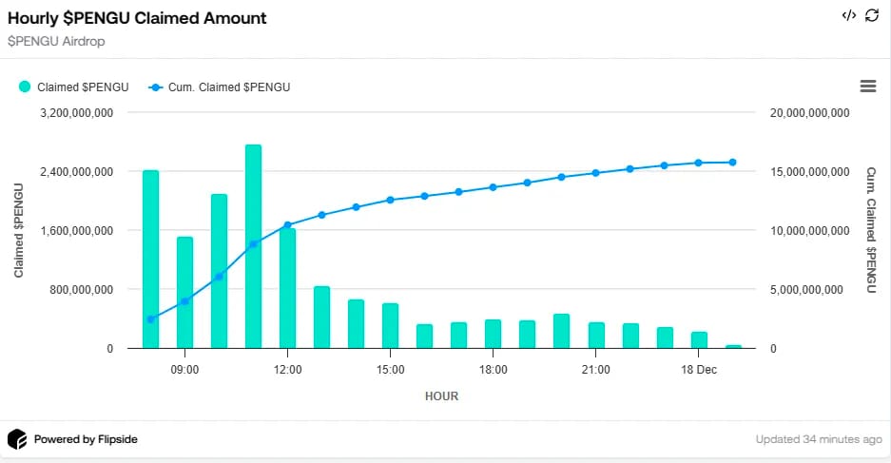This screenshot has width=891, height=463.
Task: Click the last cumulative line data point
Action: tap(732, 163)
